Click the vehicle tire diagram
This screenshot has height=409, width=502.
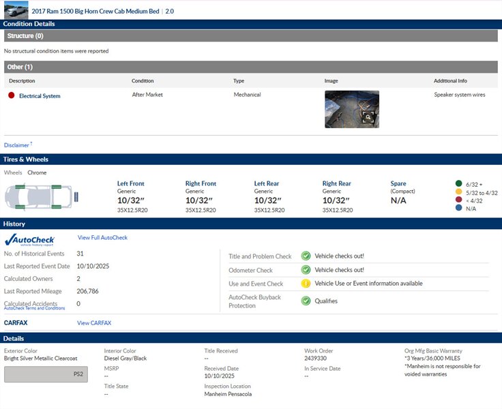tap(42, 196)
